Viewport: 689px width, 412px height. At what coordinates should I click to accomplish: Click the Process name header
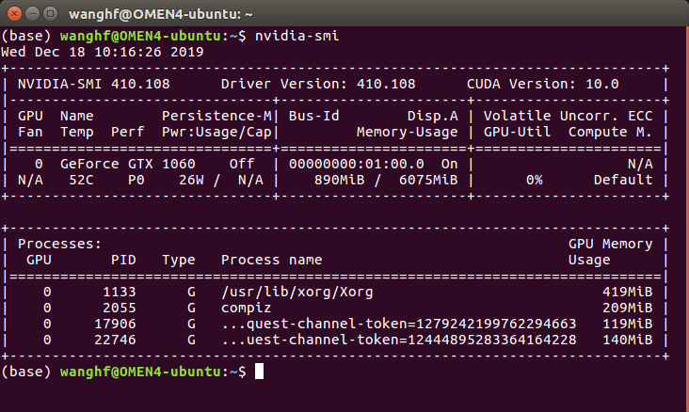pos(272,260)
